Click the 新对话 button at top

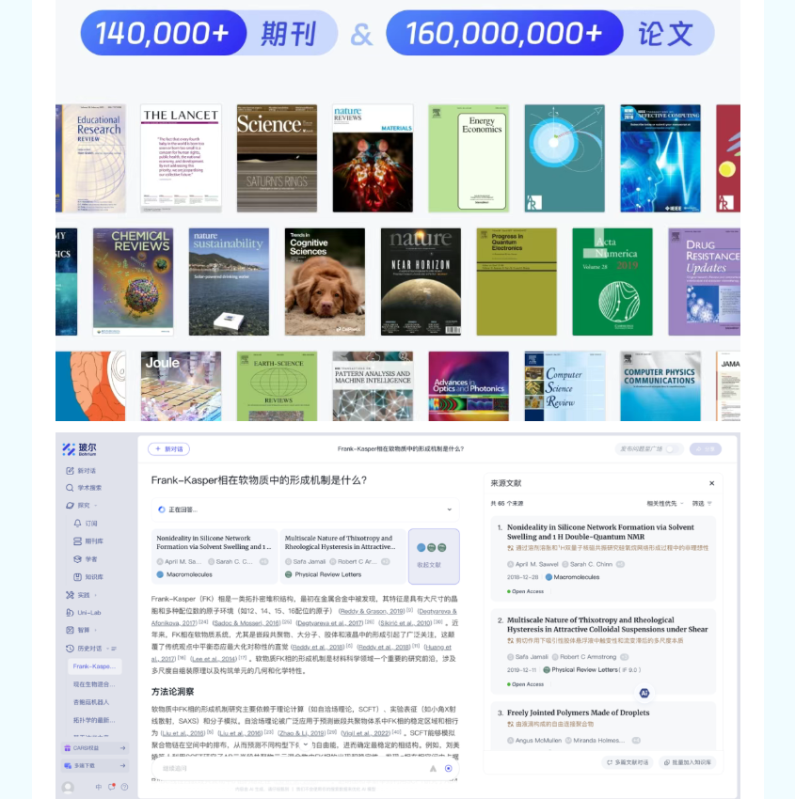168,449
